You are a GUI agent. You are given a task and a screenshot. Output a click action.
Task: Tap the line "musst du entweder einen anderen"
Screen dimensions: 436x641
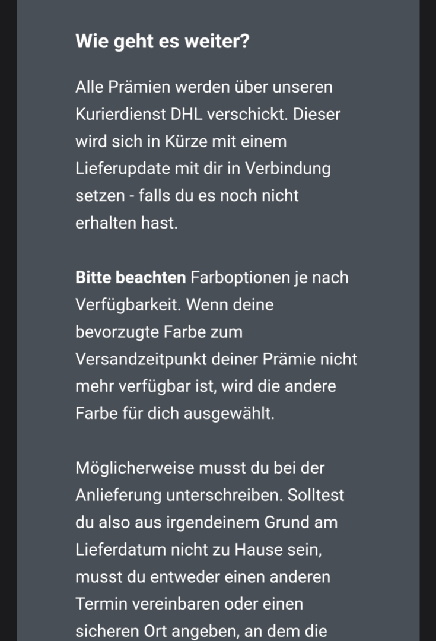coord(203,577)
